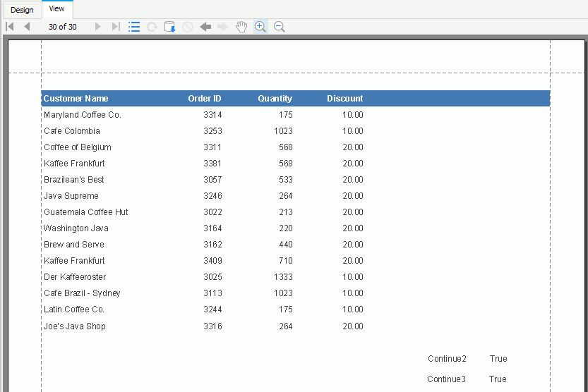
Task: Click the page number field '30 of 30'
Action: (x=62, y=27)
